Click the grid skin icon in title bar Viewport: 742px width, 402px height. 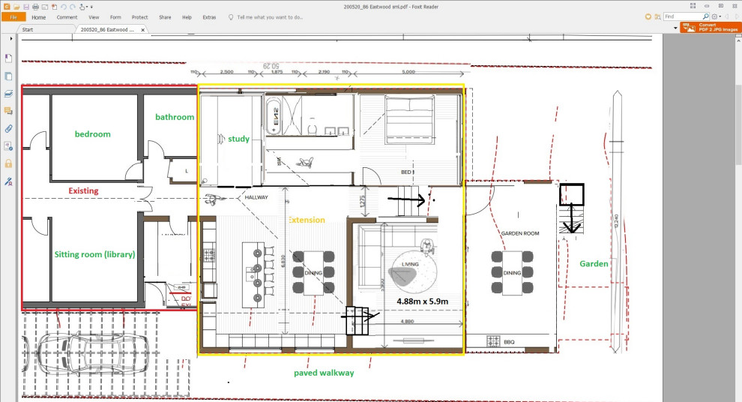tap(693, 6)
